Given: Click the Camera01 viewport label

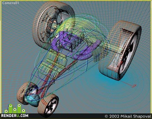Looking at the screenshot, I should click(x=11, y=3).
